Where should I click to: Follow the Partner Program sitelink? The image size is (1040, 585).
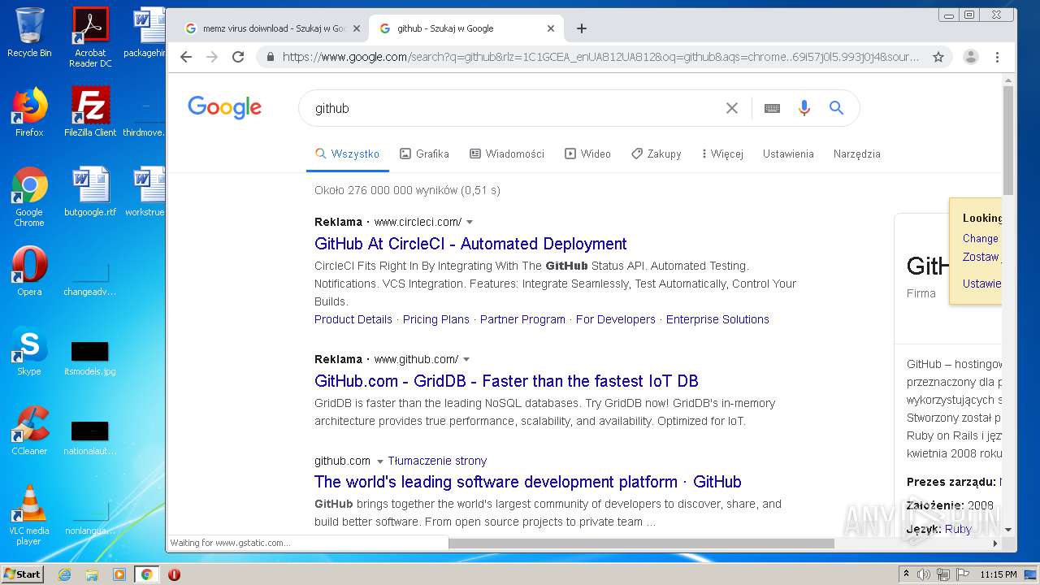522,319
